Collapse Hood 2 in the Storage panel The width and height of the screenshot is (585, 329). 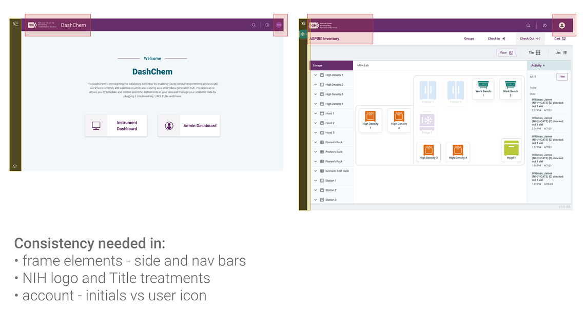tap(316, 123)
